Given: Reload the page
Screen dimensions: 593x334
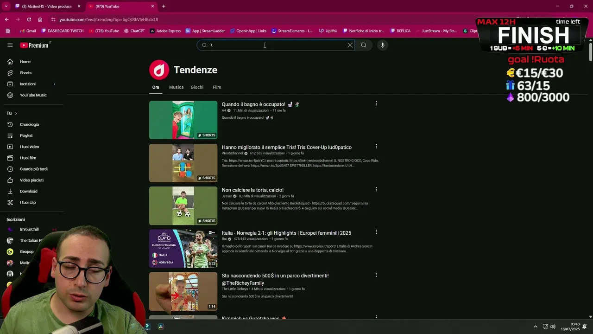Looking at the screenshot, I should pyautogui.click(x=29, y=19).
